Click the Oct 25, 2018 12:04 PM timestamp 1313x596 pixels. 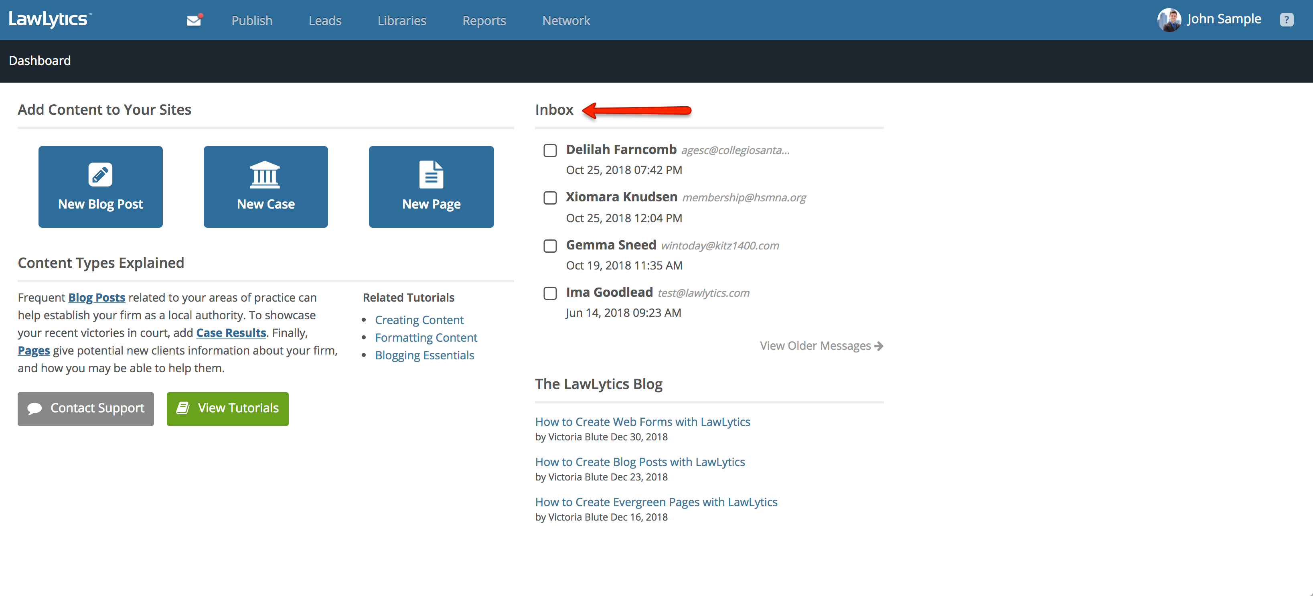click(624, 218)
